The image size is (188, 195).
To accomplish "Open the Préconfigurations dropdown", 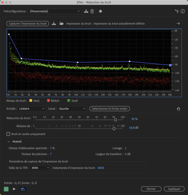I will click(x=54, y=11).
